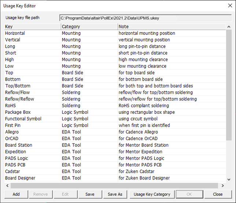Click the Note column header

(172, 27)
